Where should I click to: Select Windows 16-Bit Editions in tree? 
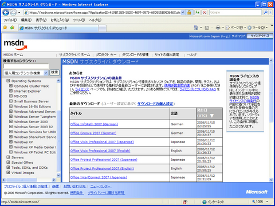pyautogui.click(x=33, y=106)
